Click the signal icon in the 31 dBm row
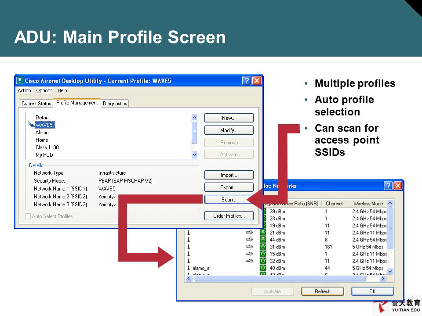The image size is (422, 316). point(263,247)
